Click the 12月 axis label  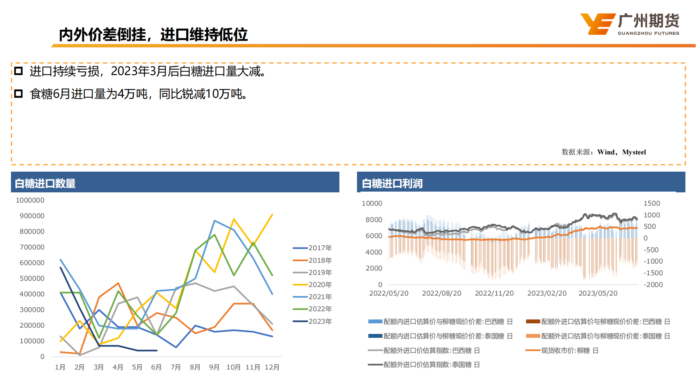(x=272, y=367)
